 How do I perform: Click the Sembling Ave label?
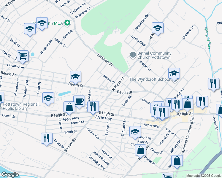point(97,163)
